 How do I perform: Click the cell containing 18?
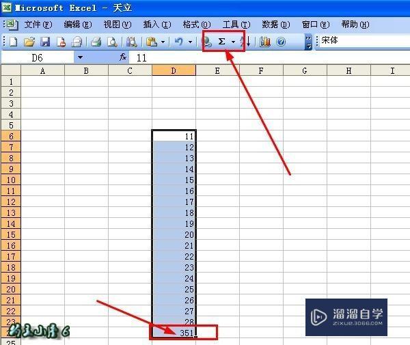coord(174,212)
